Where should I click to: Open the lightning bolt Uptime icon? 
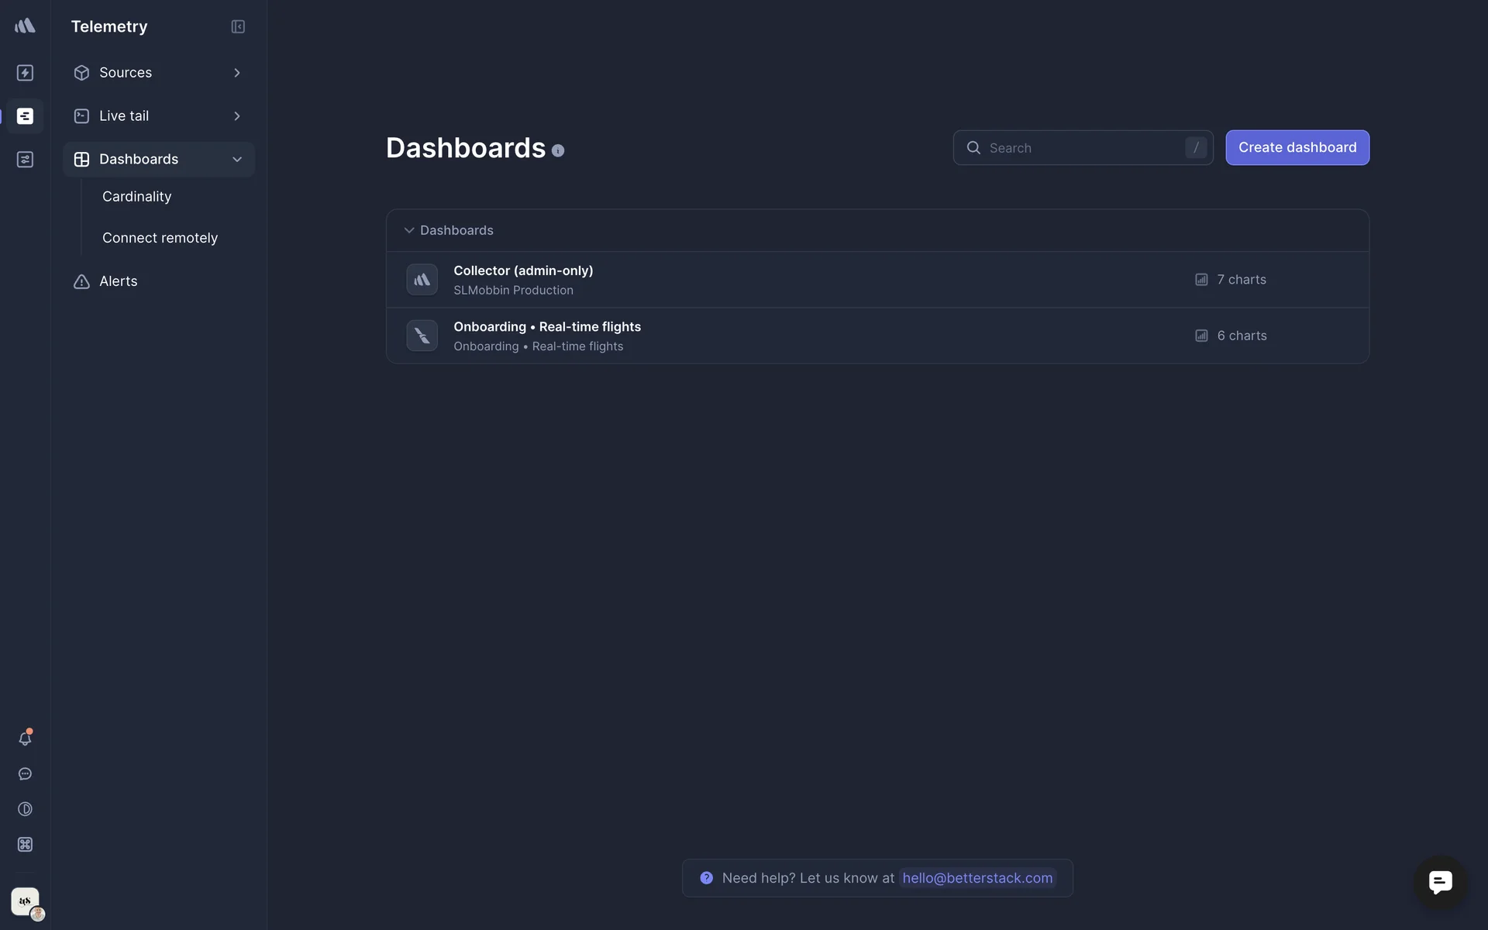[x=25, y=73]
